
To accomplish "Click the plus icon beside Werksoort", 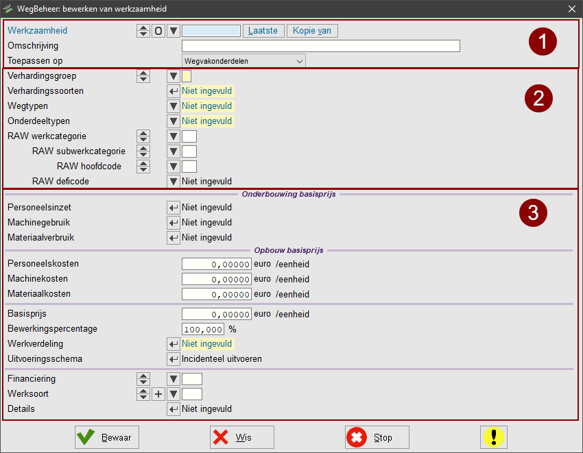I will pos(158,394).
